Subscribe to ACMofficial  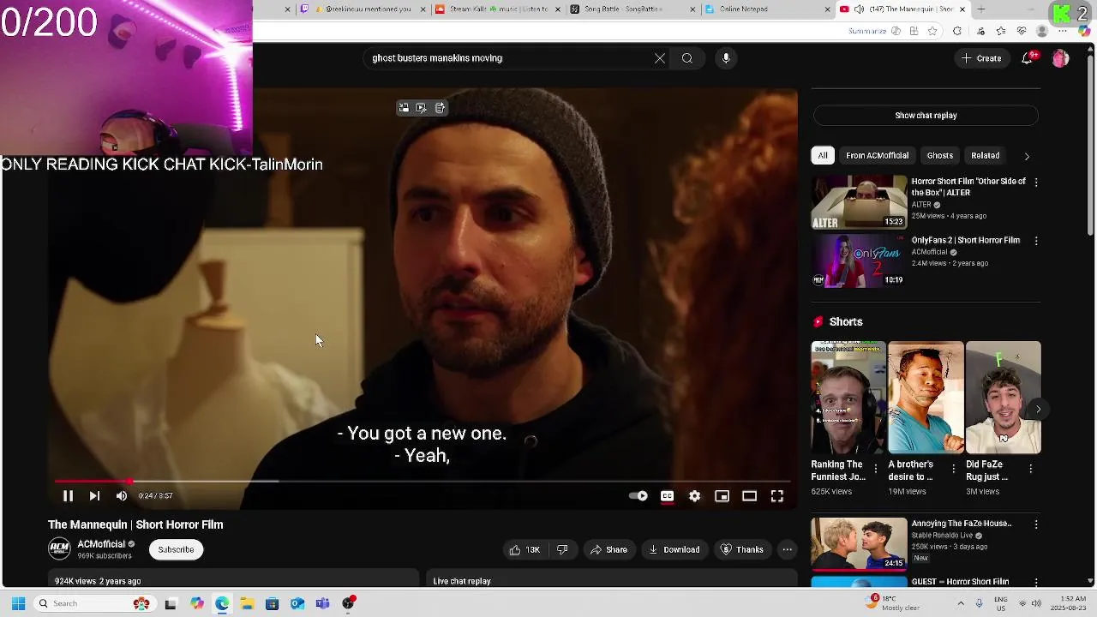[x=176, y=549]
